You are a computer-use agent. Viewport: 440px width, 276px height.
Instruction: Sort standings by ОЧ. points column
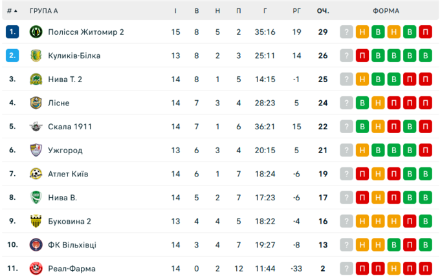[x=322, y=11]
